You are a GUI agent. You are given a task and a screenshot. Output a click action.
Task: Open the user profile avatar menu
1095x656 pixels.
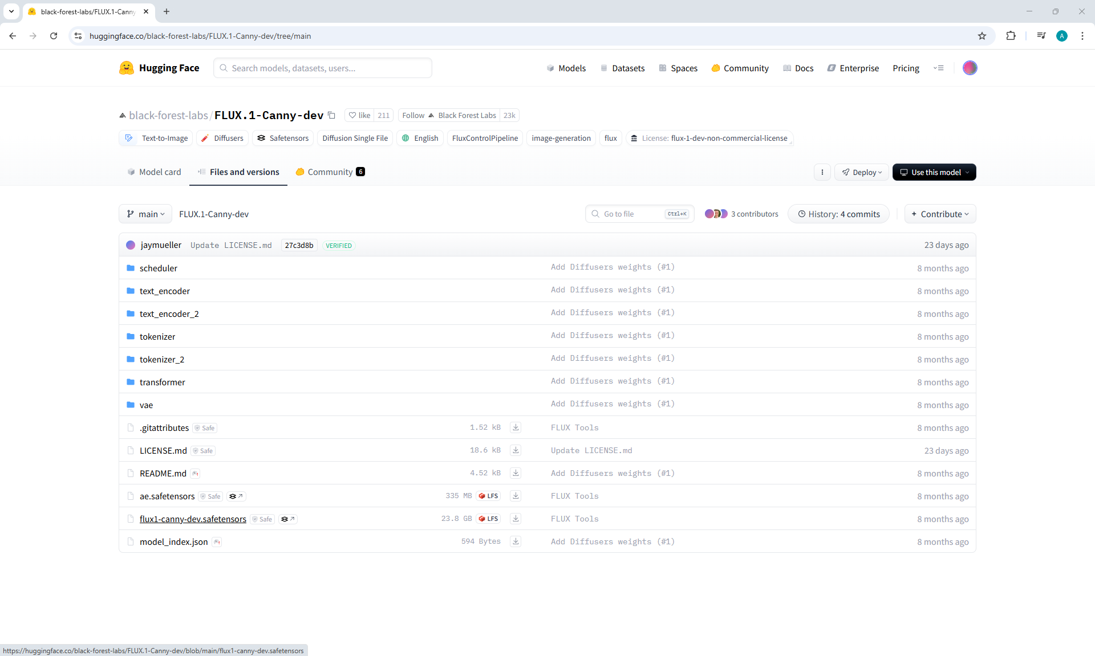pyautogui.click(x=970, y=68)
